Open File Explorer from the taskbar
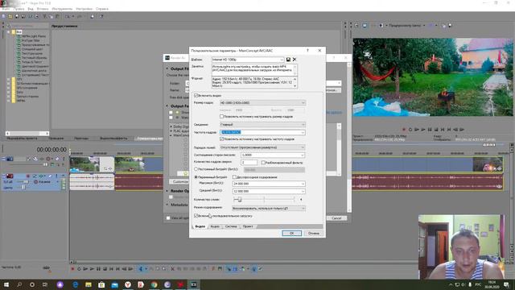This screenshot has height=290, width=515. (x=89, y=284)
